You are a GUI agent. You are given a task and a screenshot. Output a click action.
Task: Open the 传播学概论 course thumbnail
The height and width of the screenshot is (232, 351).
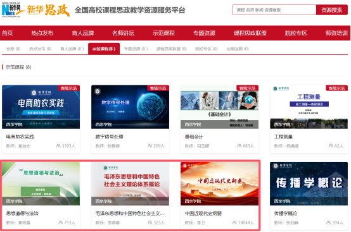tap(309, 183)
